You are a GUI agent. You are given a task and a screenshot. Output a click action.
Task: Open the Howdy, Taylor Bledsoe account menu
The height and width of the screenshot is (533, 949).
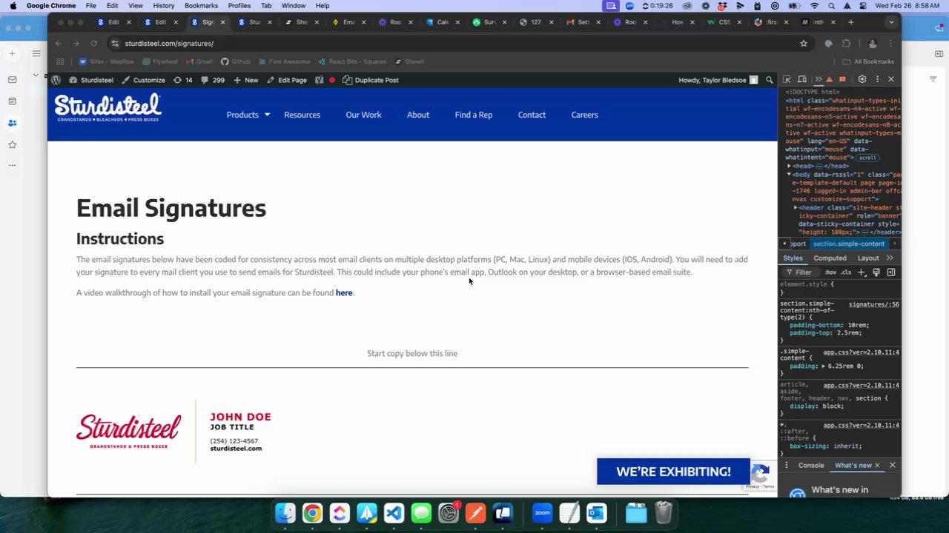[718, 80]
